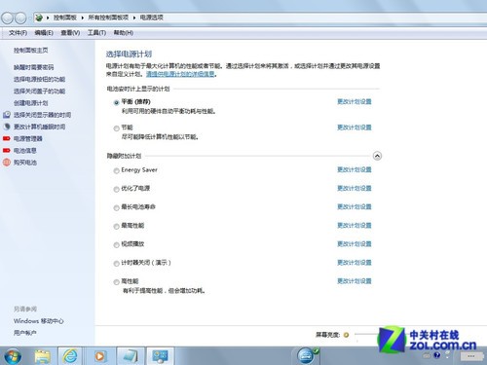Select the 视频播放 power plan
The height and width of the screenshot is (365, 487).
coord(116,245)
